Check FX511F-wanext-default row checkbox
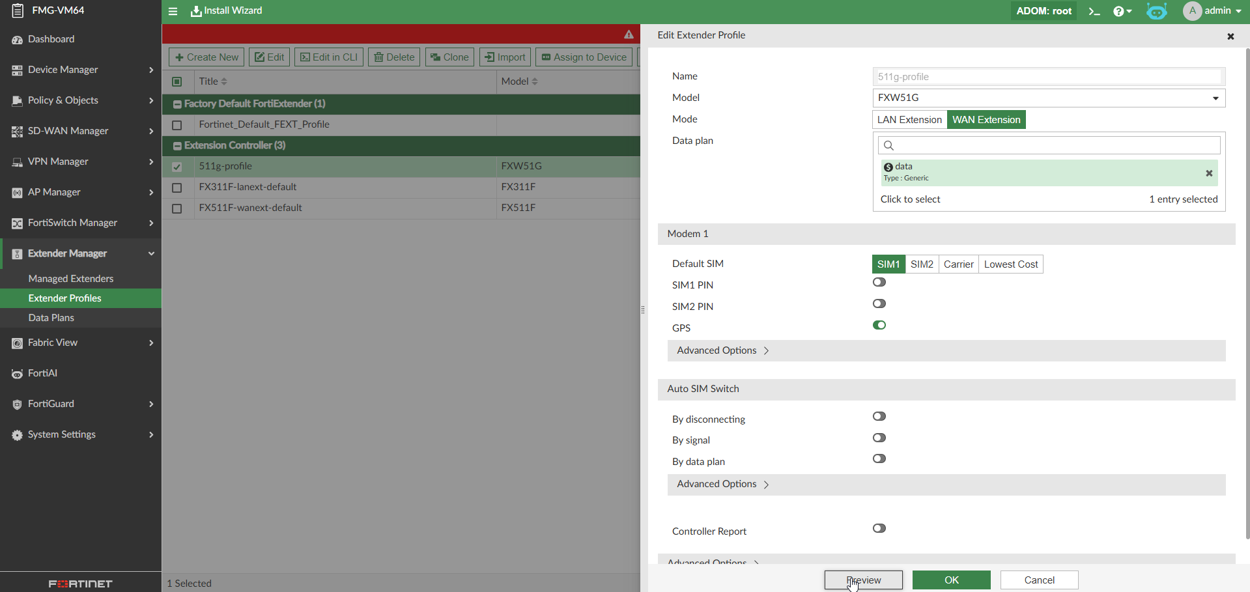 point(177,208)
